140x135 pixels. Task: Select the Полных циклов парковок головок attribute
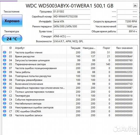(x=35, y=92)
